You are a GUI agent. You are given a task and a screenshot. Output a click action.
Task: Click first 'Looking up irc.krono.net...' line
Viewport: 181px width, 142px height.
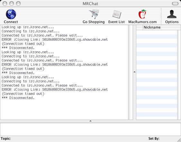pyautogui.click(x=28, y=27)
